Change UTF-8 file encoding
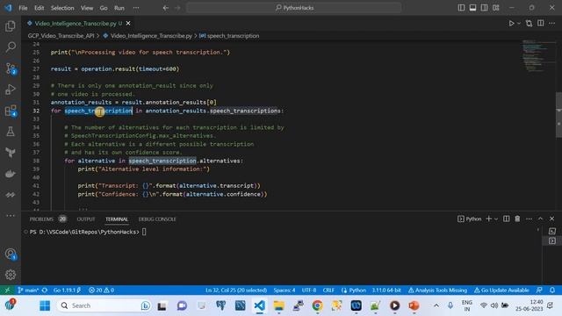Image resolution: width=562 pixels, height=316 pixels. 309,291
